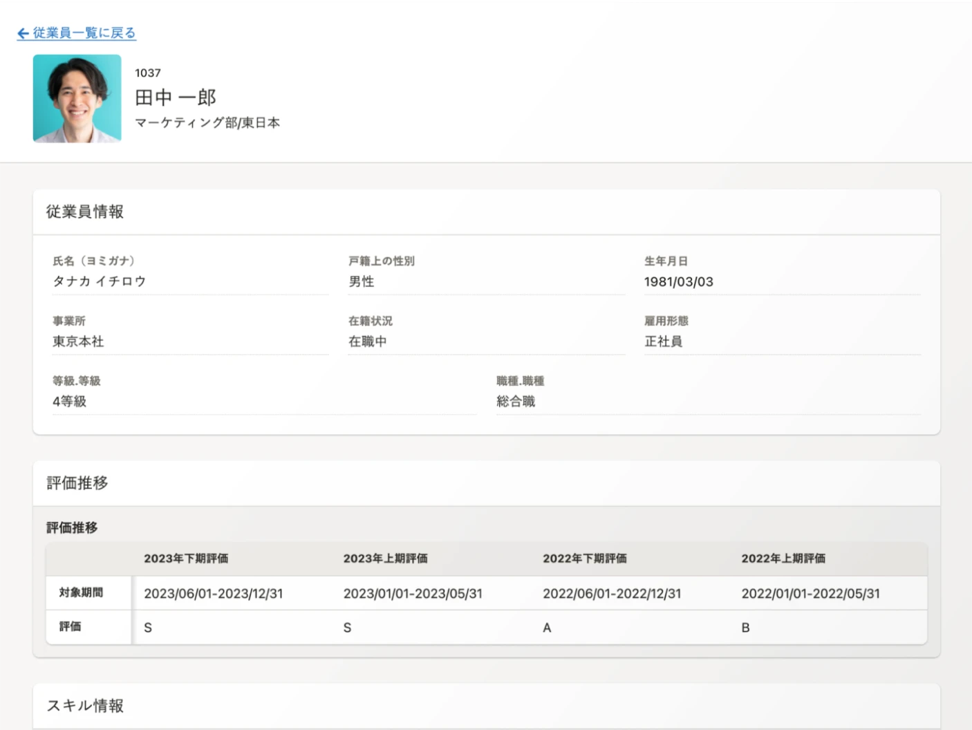
Task: Click the A rating for 2022年下期評価
Action: pos(547,627)
